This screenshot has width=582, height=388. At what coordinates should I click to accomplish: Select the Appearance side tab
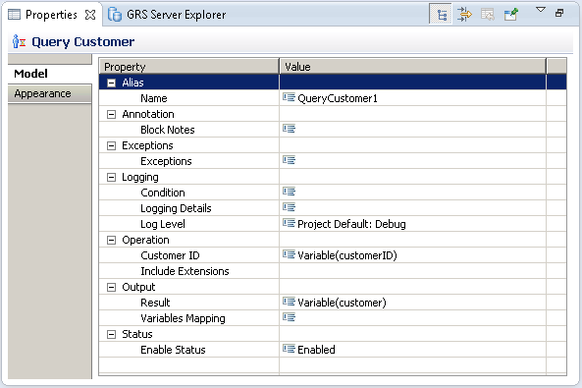point(50,93)
